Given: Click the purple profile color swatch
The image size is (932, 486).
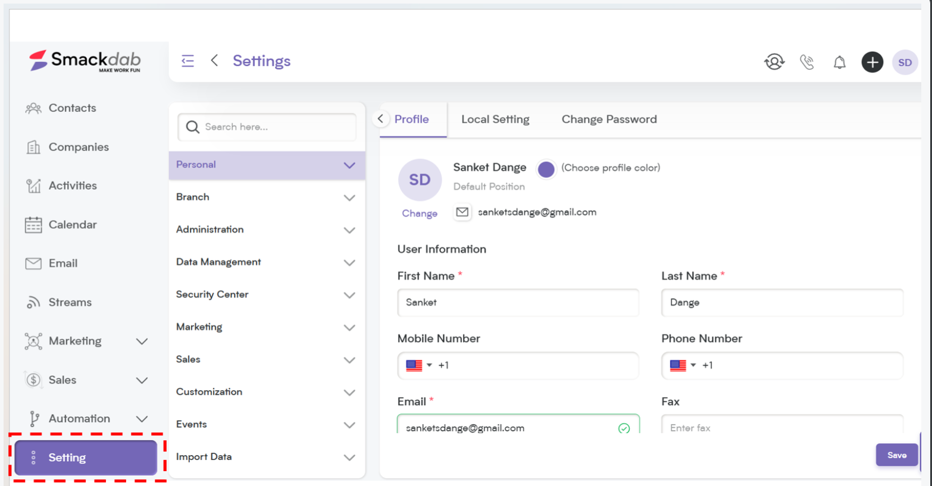Looking at the screenshot, I should click(x=546, y=170).
